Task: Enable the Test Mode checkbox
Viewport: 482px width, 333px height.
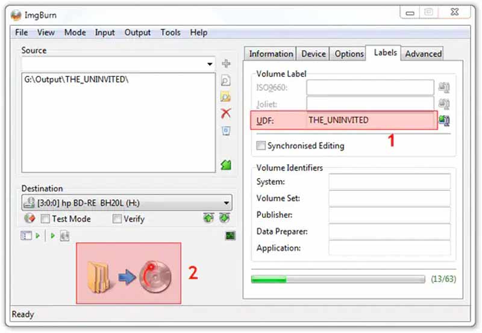Action: [x=45, y=219]
